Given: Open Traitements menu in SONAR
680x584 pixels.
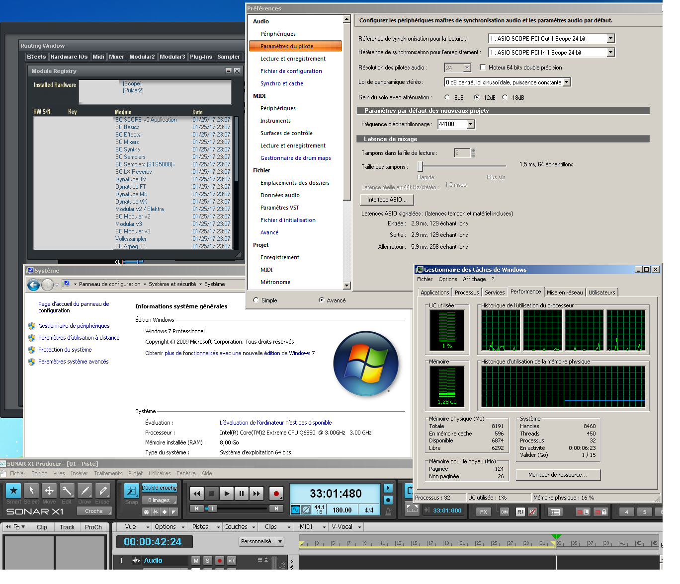Looking at the screenshot, I should (x=108, y=474).
